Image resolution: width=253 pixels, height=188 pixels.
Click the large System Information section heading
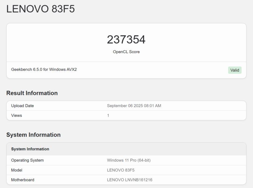(33, 135)
